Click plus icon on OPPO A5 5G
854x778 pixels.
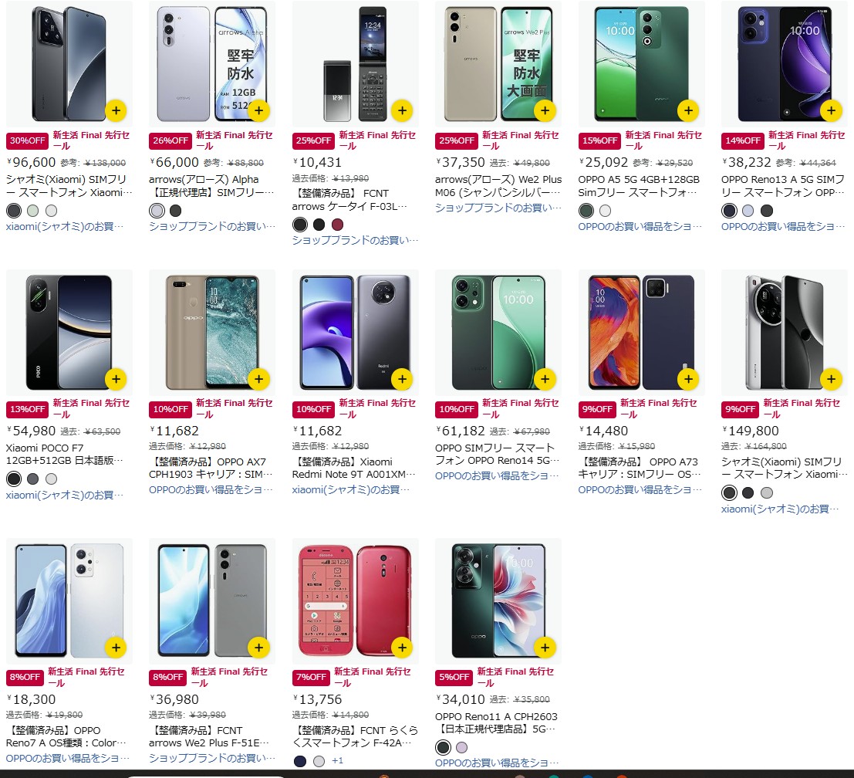tap(688, 110)
